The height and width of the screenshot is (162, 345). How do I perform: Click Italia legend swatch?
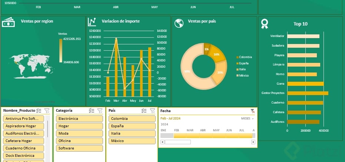pyautogui.click(x=237, y=70)
